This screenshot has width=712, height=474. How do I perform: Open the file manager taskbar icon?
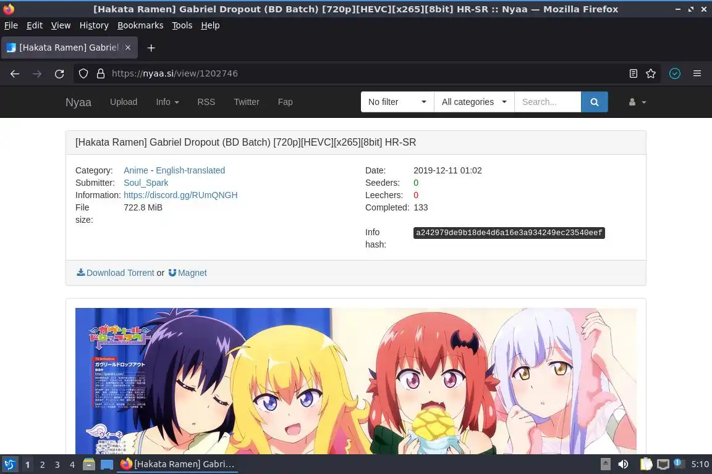(89, 465)
